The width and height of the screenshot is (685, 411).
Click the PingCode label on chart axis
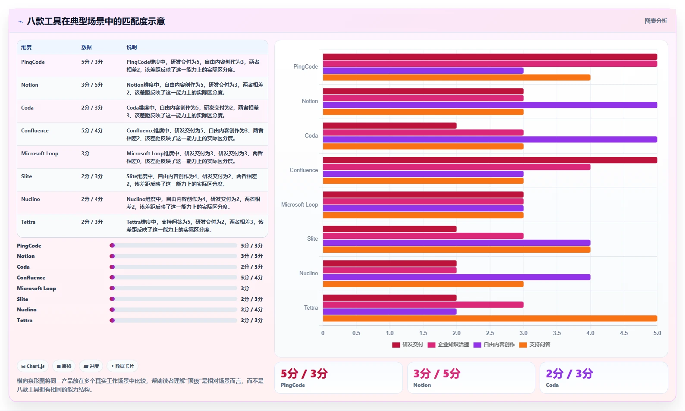pos(305,67)
